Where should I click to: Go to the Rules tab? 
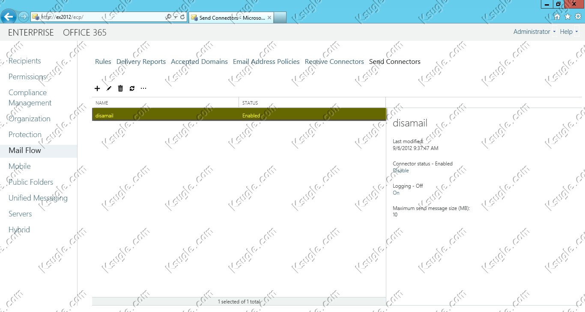(x=103, y=62)
